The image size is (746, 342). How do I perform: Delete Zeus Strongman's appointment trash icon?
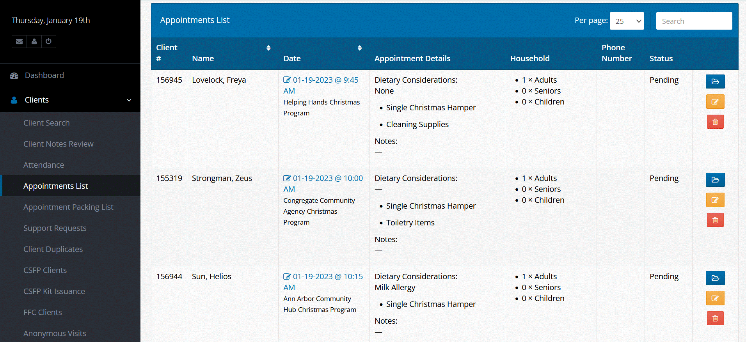coord(715,220)
